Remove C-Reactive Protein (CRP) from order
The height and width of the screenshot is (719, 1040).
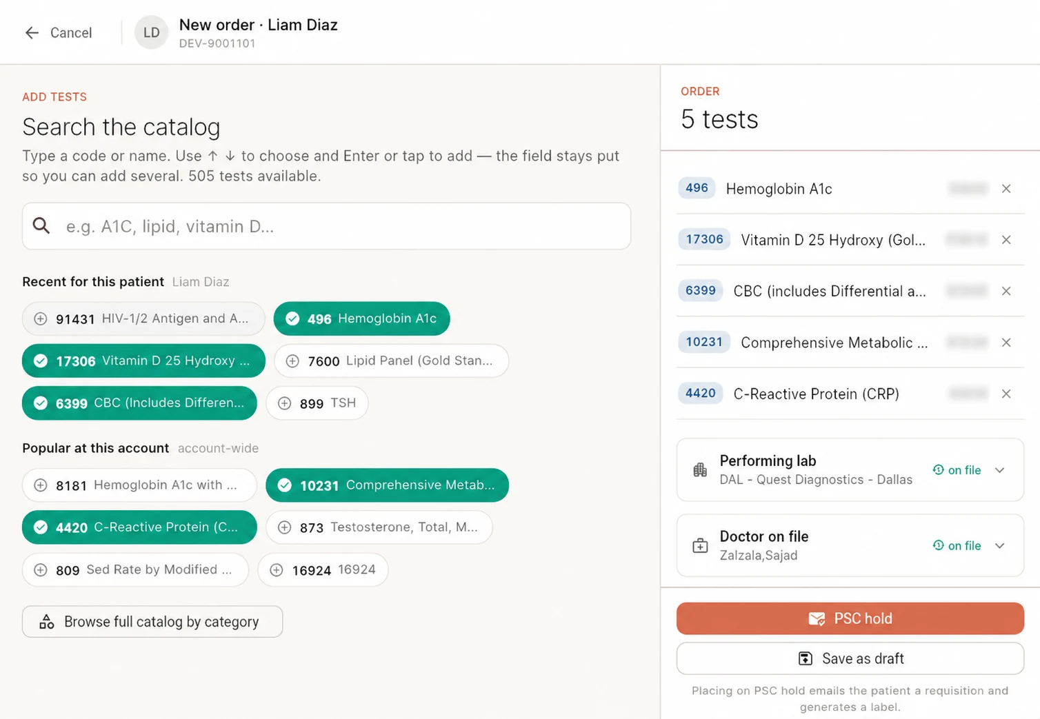(x=1006, y=394)
